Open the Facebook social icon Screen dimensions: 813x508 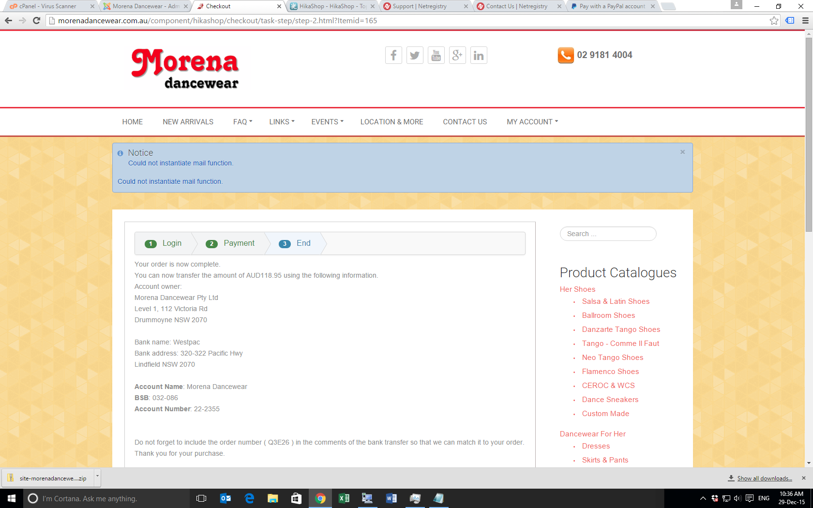coord(393,55)
